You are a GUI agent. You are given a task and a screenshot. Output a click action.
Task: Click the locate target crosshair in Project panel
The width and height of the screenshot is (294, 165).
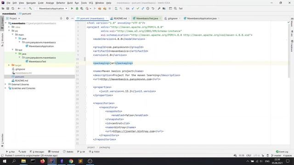point(61,18)
